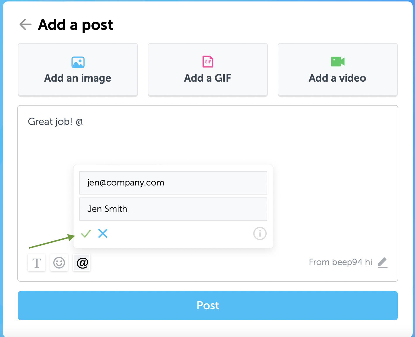Select the 'Add an image' label
The width and height of the screenshot is (415, 337).
78,78
